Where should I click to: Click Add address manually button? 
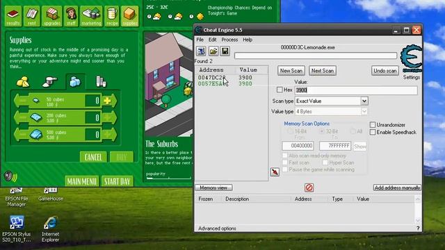pyautogui.click(x=397, y=187)
